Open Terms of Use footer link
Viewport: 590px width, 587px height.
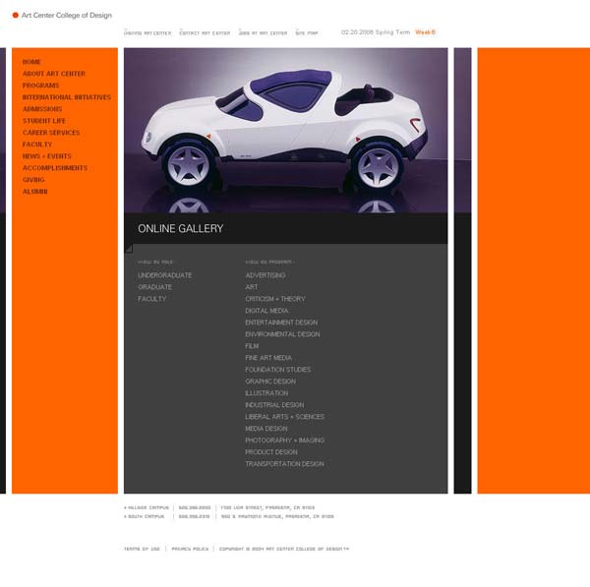click(142, 549)
